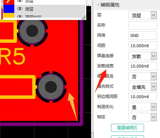Click the 发散线宽 value field
160x138 pixels.
(x=143, y=66)
